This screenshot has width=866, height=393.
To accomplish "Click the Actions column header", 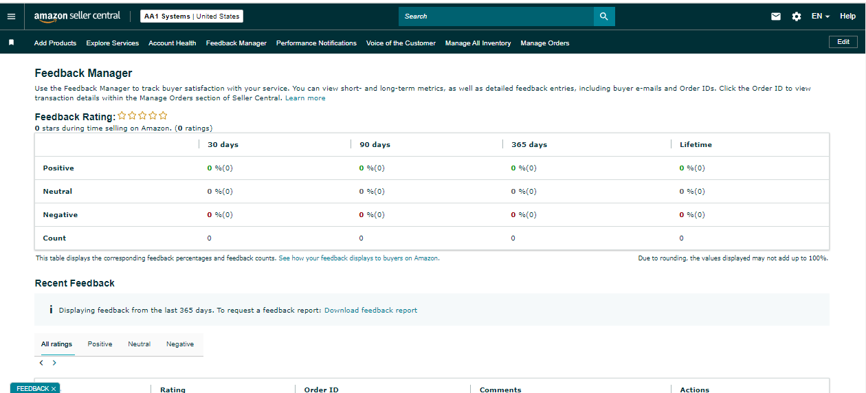I will click(x=694, y=390).
